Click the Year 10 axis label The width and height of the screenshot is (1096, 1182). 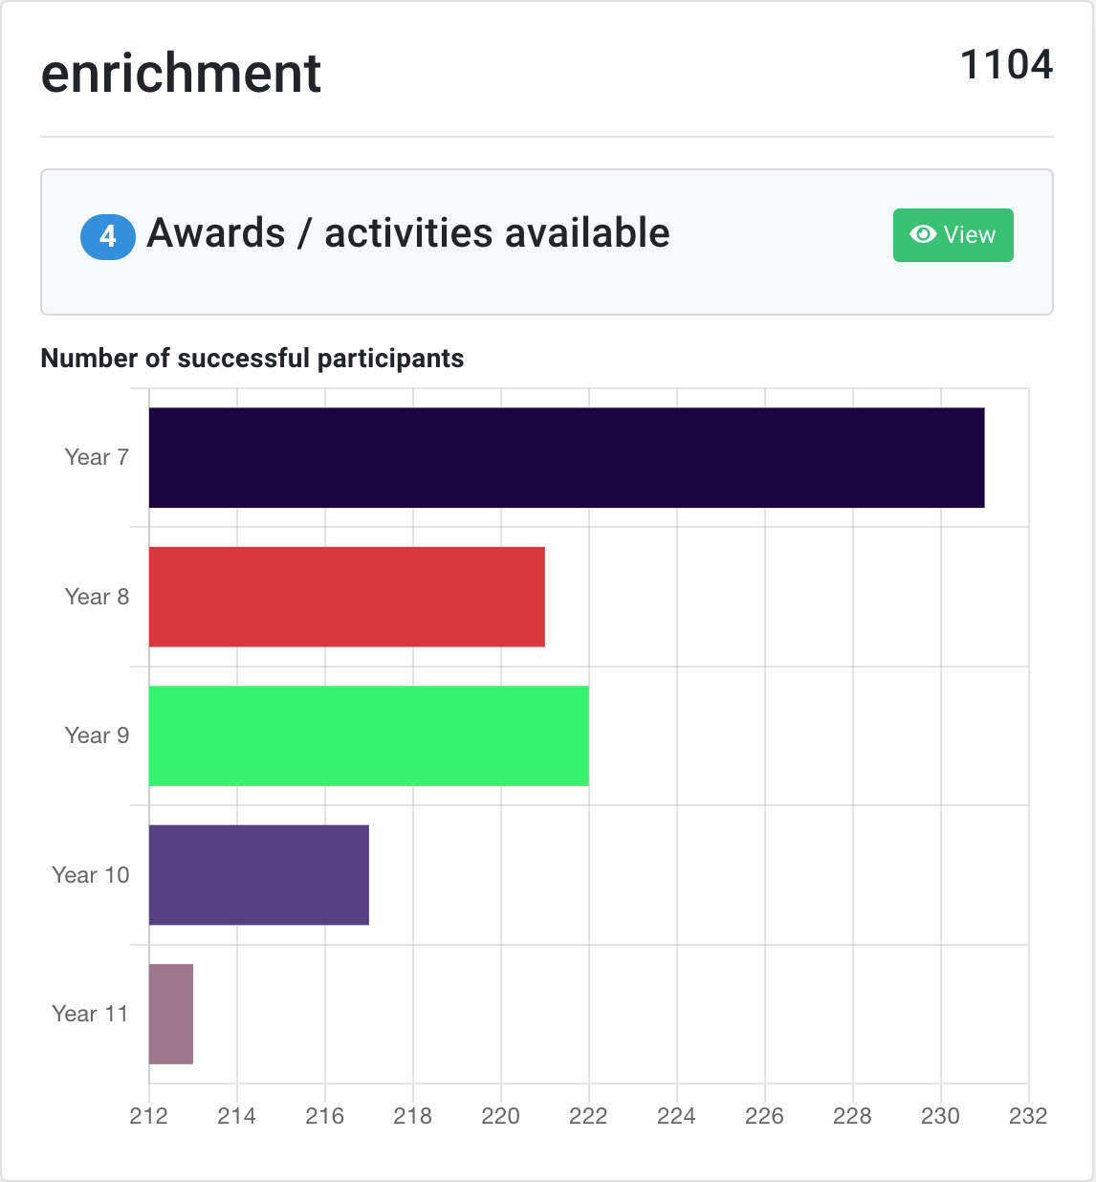tap(90, 875)
